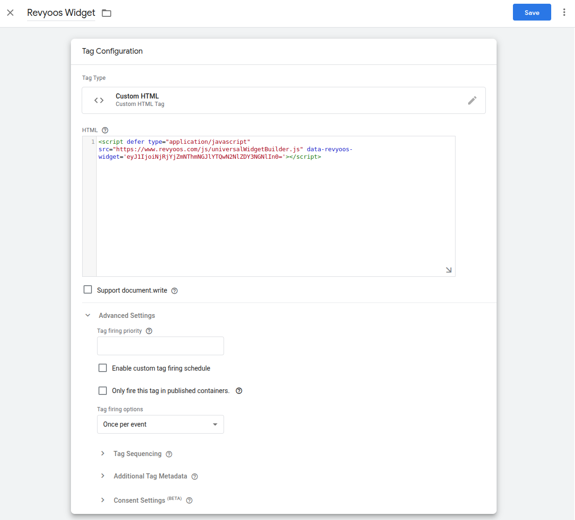
Task: Open help for Support document.write
Action: [x=175, y=291]
